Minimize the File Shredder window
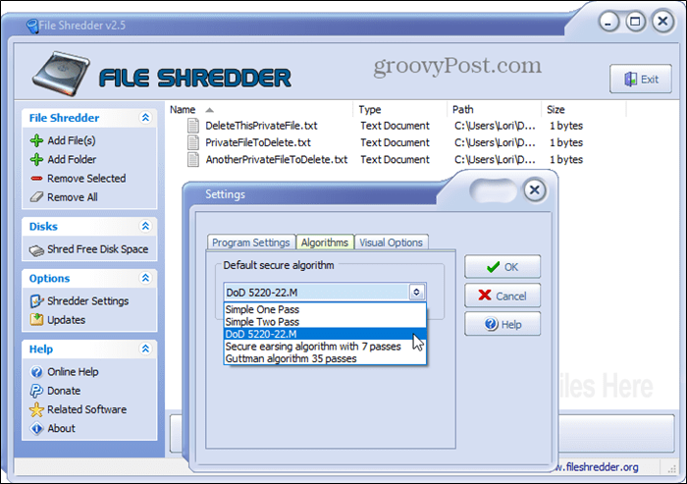This screenshot has width=687, height=484. tap(608, 22)
